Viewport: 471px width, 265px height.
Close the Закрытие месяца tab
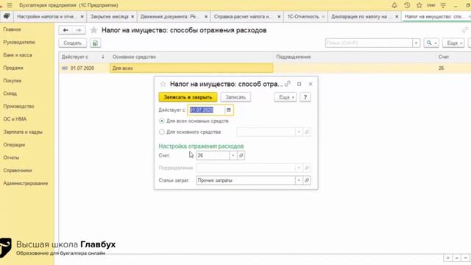[132, 16]
